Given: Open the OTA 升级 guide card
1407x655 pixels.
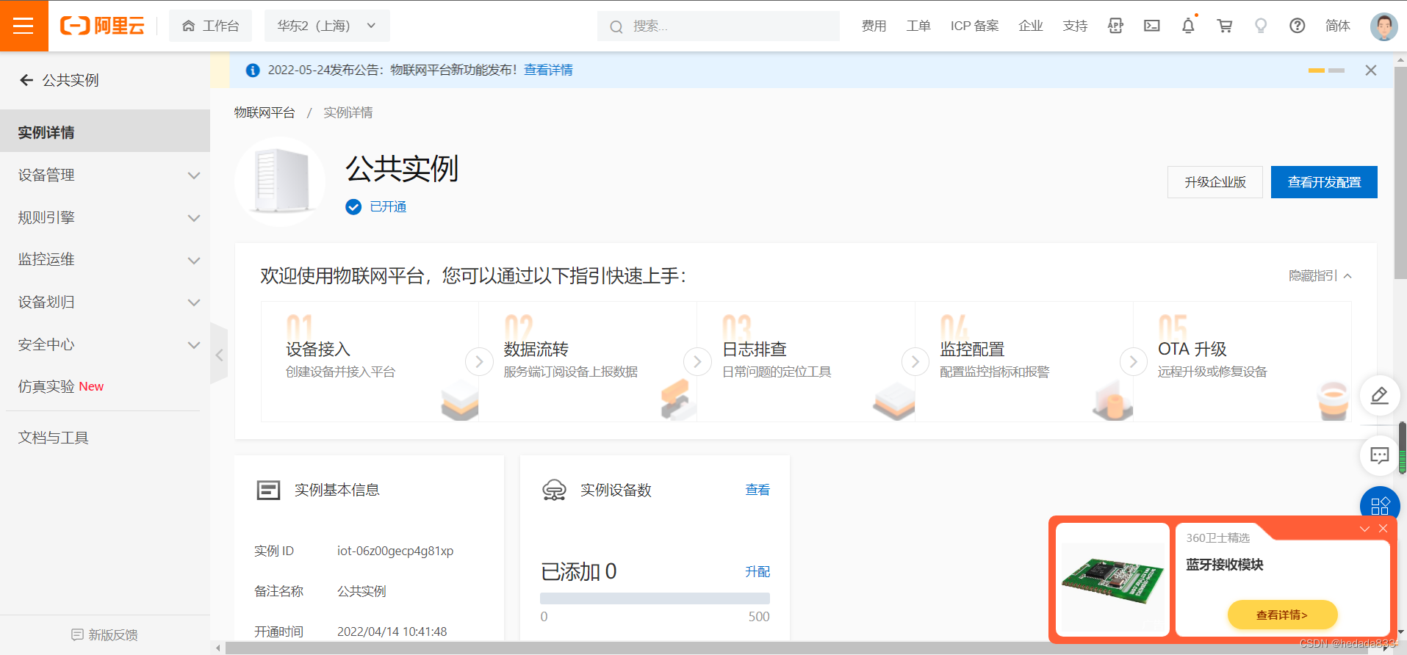Looking at the screenshot, I should [x=1242, y=361].
